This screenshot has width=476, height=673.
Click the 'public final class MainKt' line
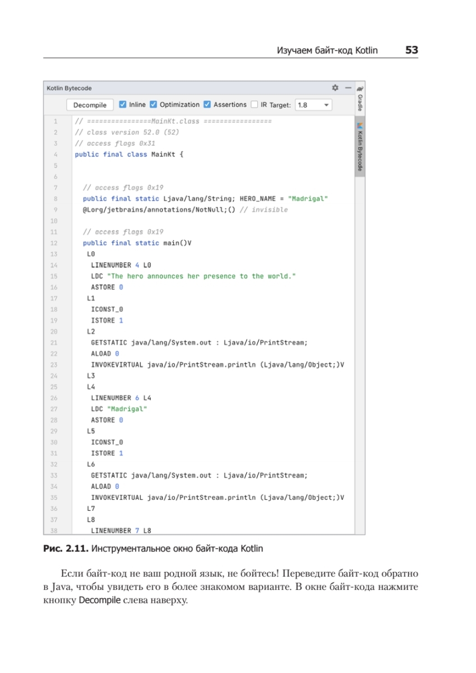128,154
